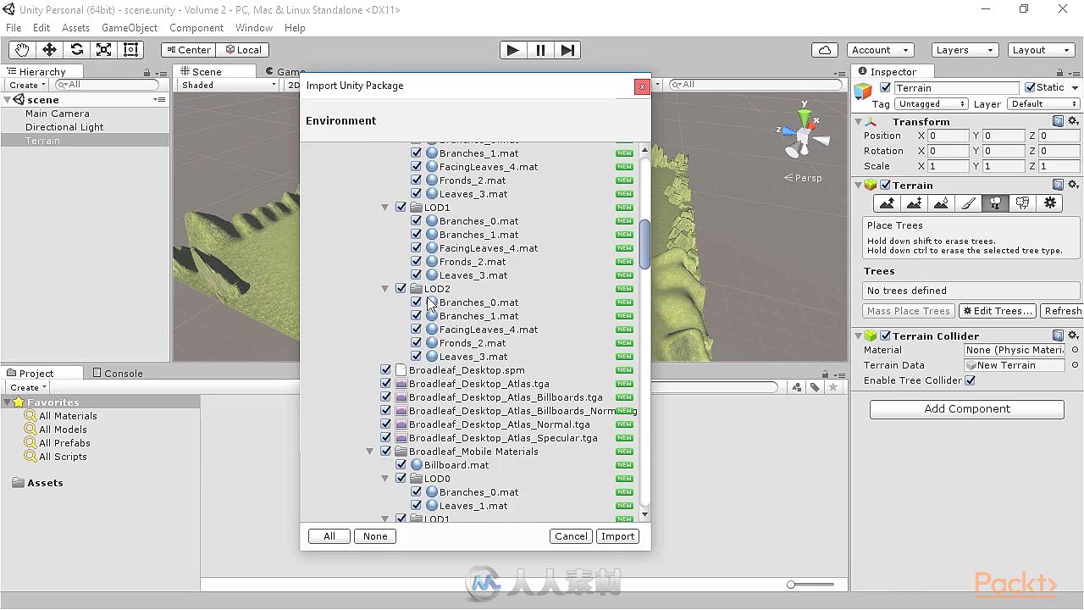Collapse Broadleaf_Mobile Materials folder
The height and width of the screenshot is (610, 1084).
tap(370, 452)
